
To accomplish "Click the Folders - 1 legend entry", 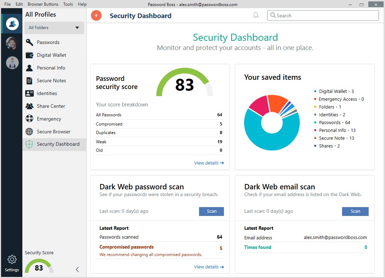I will [328, 107].
